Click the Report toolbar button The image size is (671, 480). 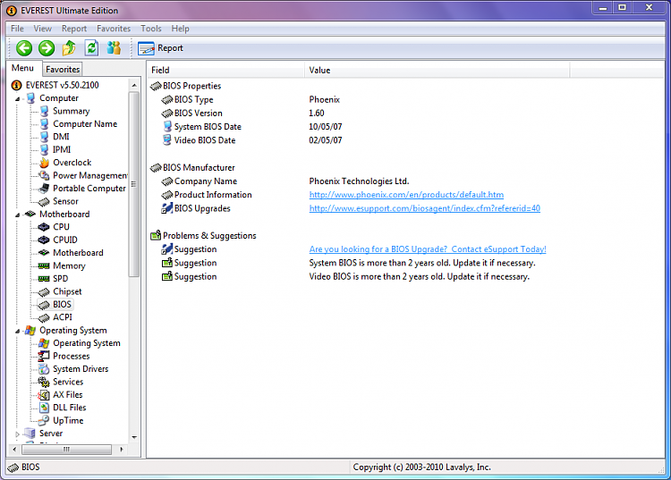point(160,48)
